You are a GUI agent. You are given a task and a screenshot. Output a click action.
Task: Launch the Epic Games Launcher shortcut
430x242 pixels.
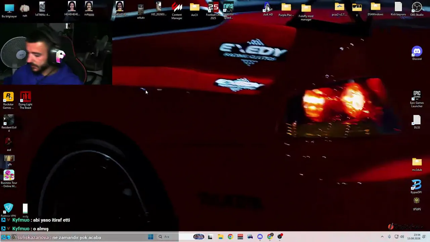pyautogui.click(x=417, y=99)
